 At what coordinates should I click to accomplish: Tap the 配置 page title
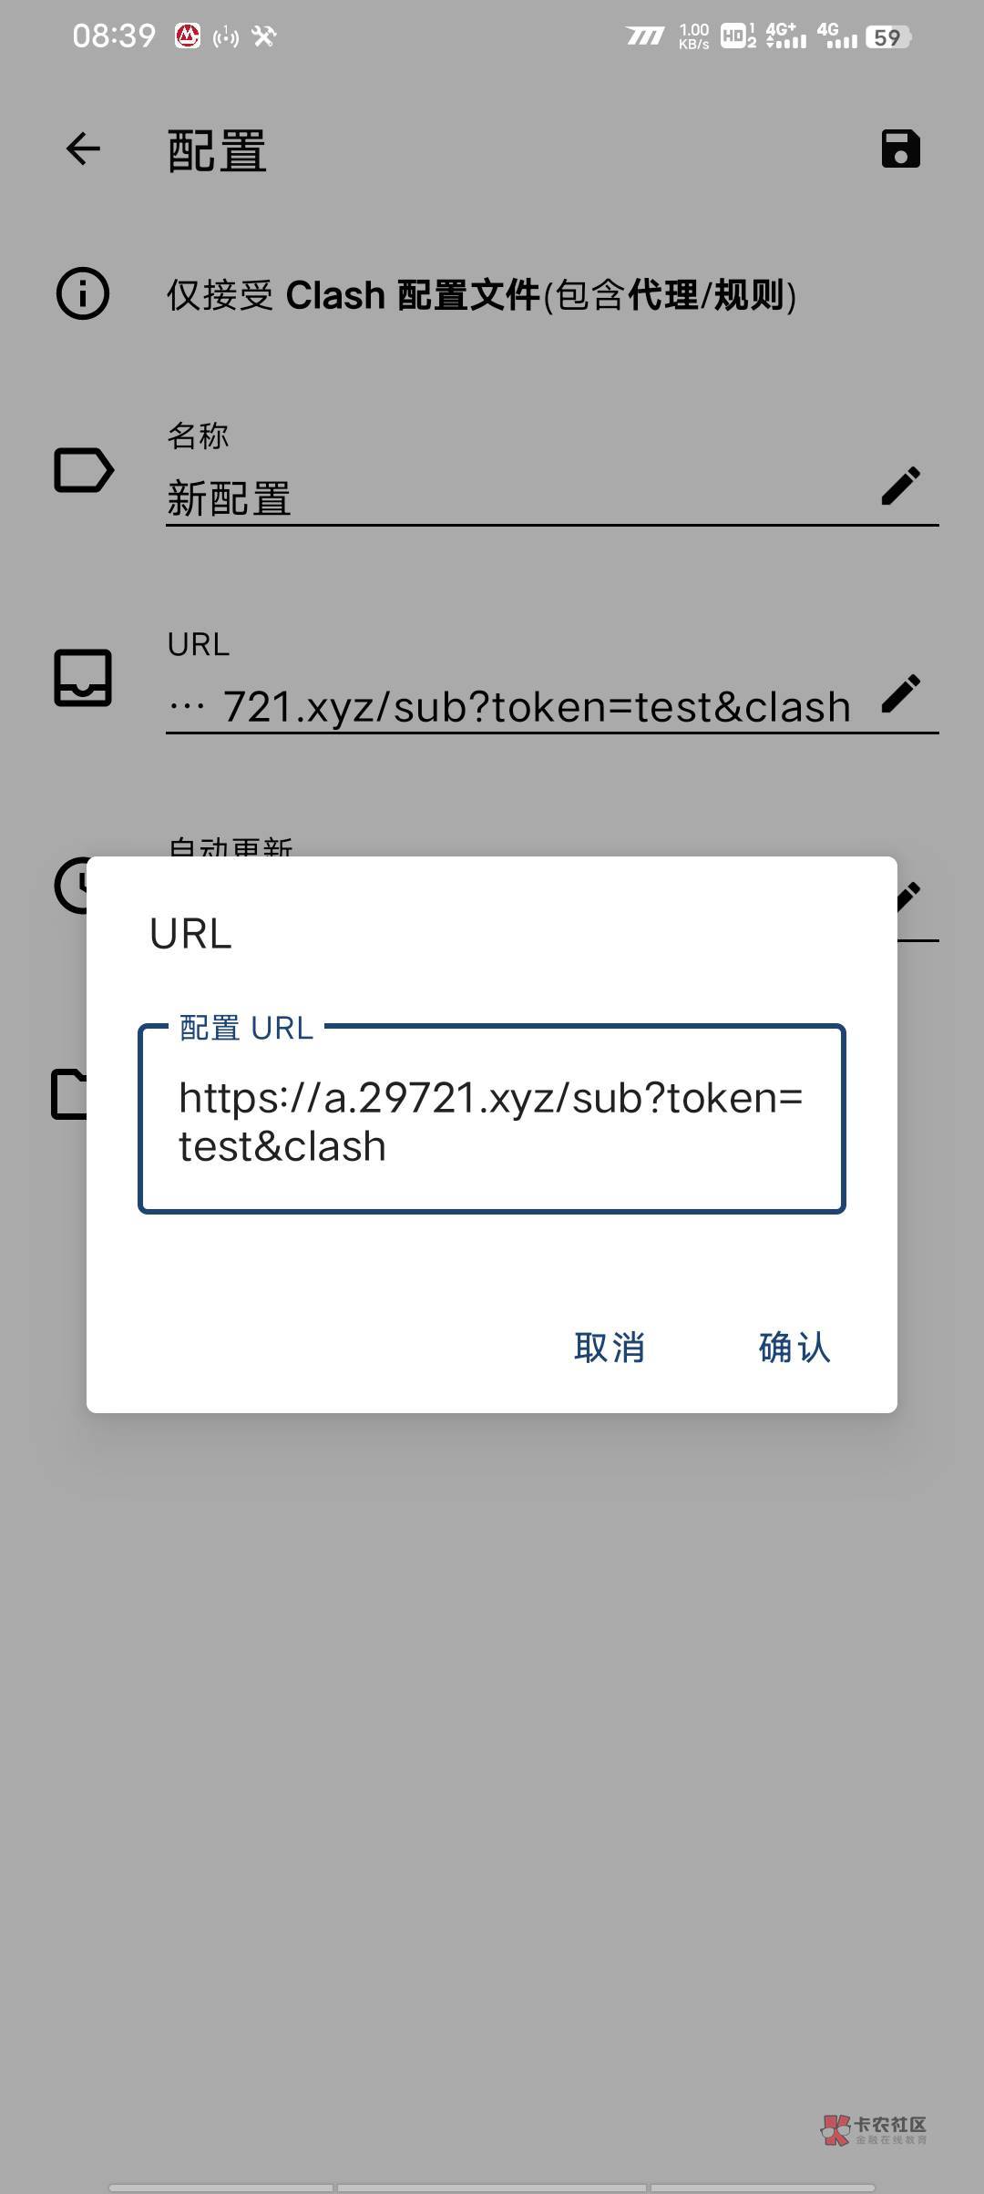click(x=217, y=150)
